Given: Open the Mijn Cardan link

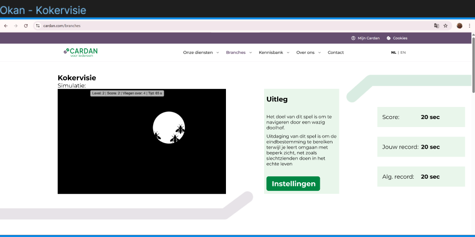Looking at the screenshot, I should click(x=366, y=38).
